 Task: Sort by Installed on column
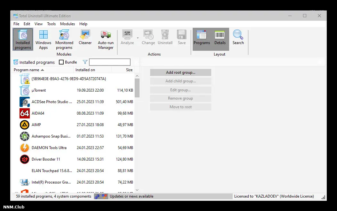[x=92, y=70]
